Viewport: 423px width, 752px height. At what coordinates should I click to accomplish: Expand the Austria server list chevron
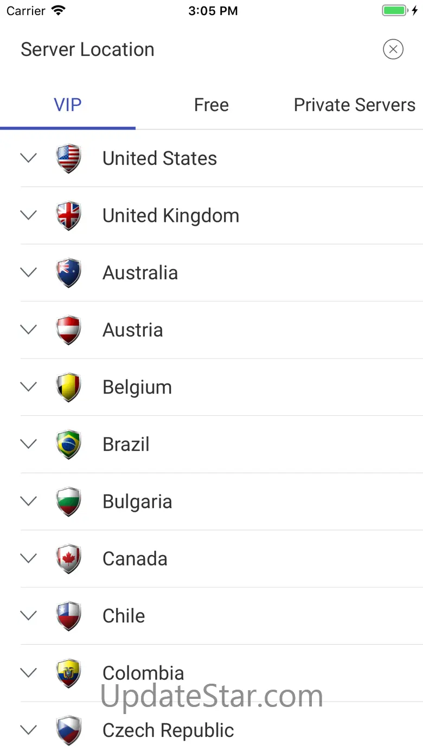[28, 330]
